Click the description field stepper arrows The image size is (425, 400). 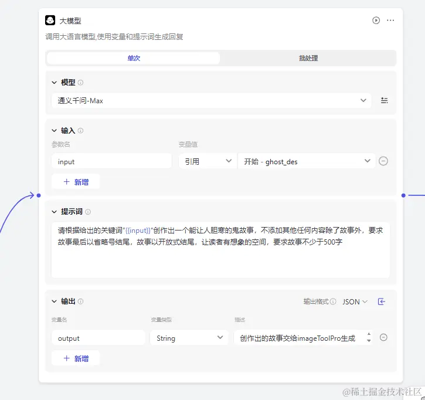[x=369, y=337]
